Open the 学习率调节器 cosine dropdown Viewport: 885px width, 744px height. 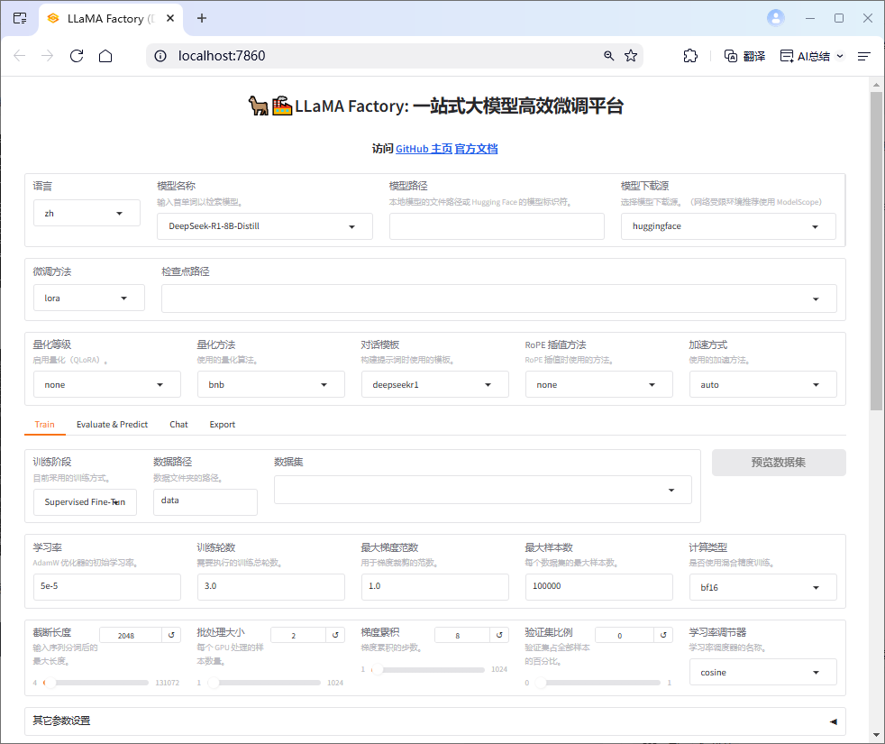pos(763,672)
